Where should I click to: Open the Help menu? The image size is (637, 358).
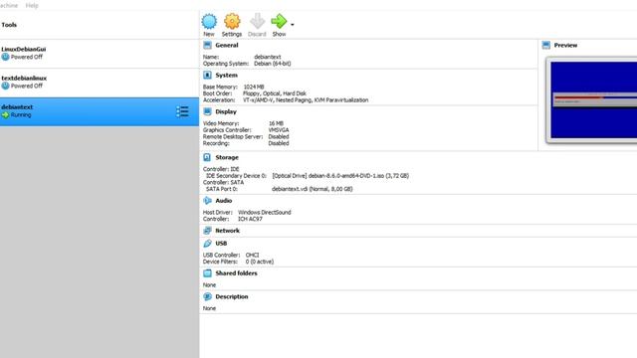32,5
